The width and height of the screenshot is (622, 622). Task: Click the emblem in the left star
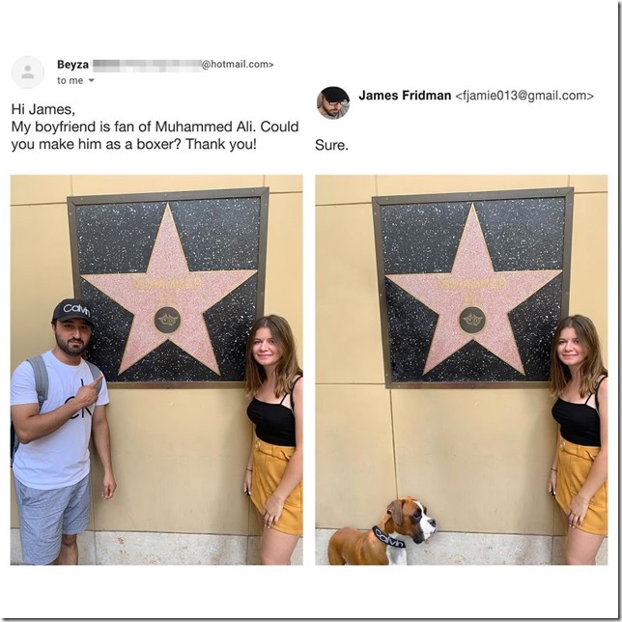tap(167, 320)
